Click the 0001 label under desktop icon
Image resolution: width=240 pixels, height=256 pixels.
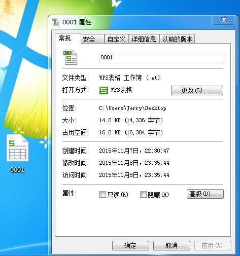tap(17, 170)
